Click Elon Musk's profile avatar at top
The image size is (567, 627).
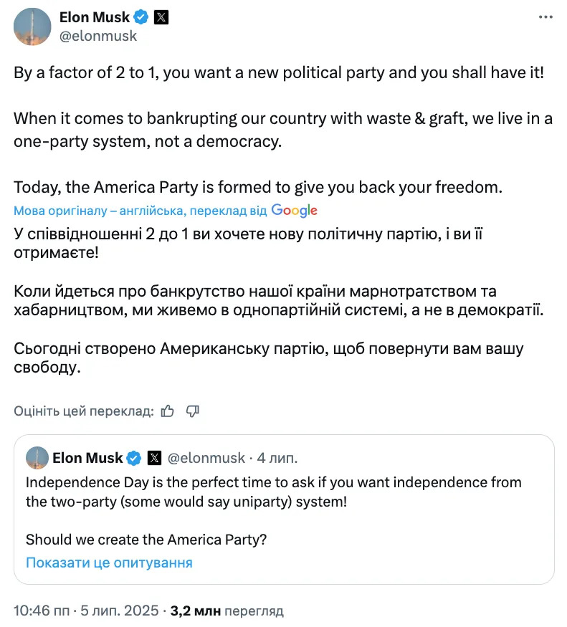click(x=32, y=27)
